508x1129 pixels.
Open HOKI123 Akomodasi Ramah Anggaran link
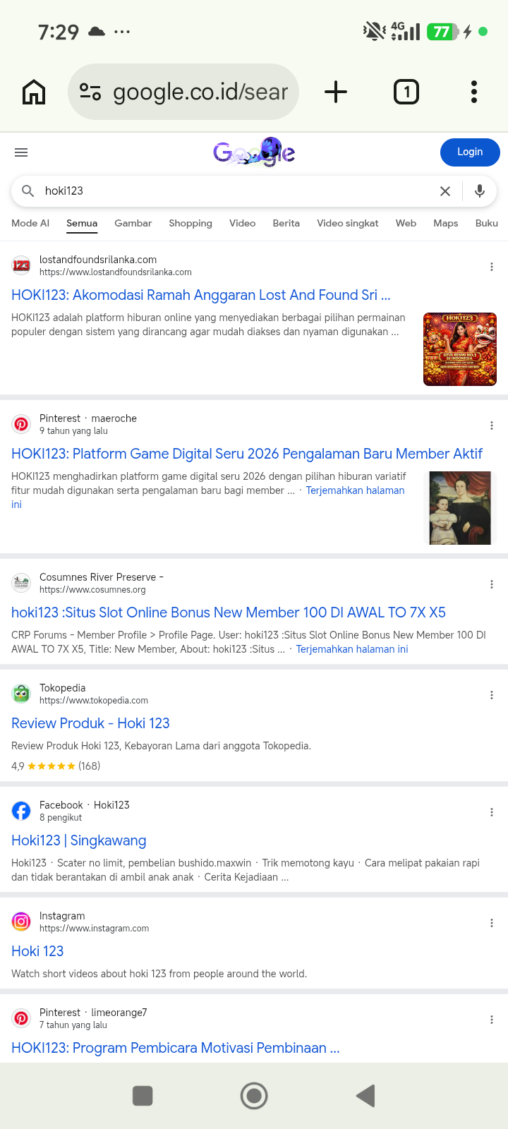201,295
